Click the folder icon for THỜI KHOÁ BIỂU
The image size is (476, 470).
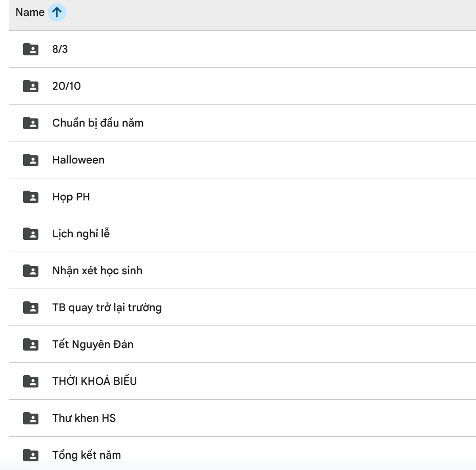pos(31,381)
